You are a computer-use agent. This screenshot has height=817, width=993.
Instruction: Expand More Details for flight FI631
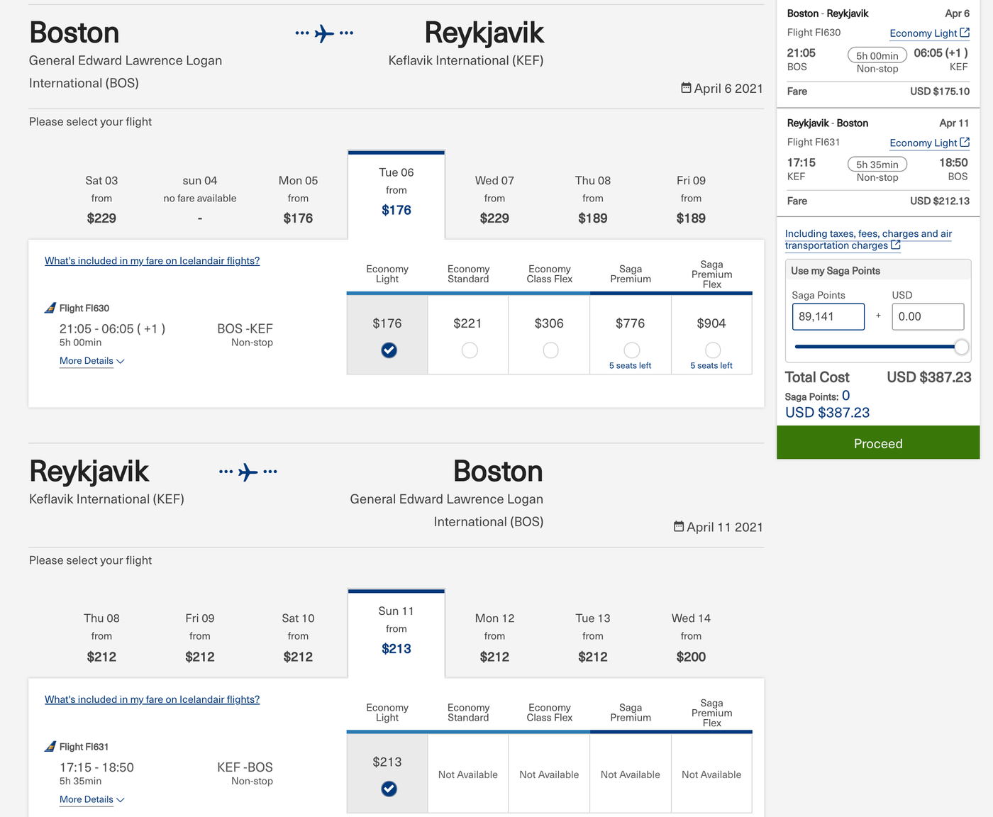92,799
